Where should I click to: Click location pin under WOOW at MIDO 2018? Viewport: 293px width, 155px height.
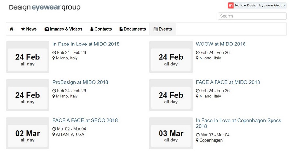click(x=197, y=58)
